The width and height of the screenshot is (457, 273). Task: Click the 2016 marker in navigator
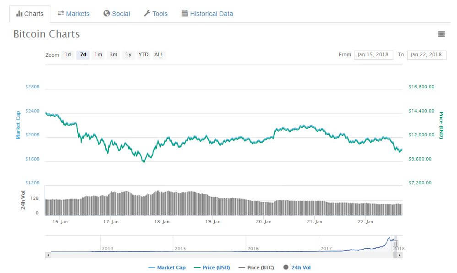coord(253,249)
